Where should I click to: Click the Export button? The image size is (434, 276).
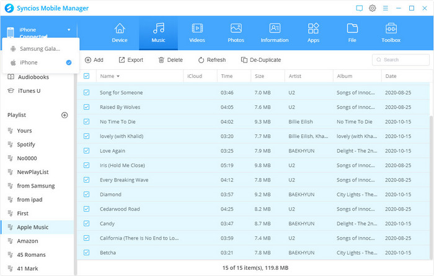(131, 60)
